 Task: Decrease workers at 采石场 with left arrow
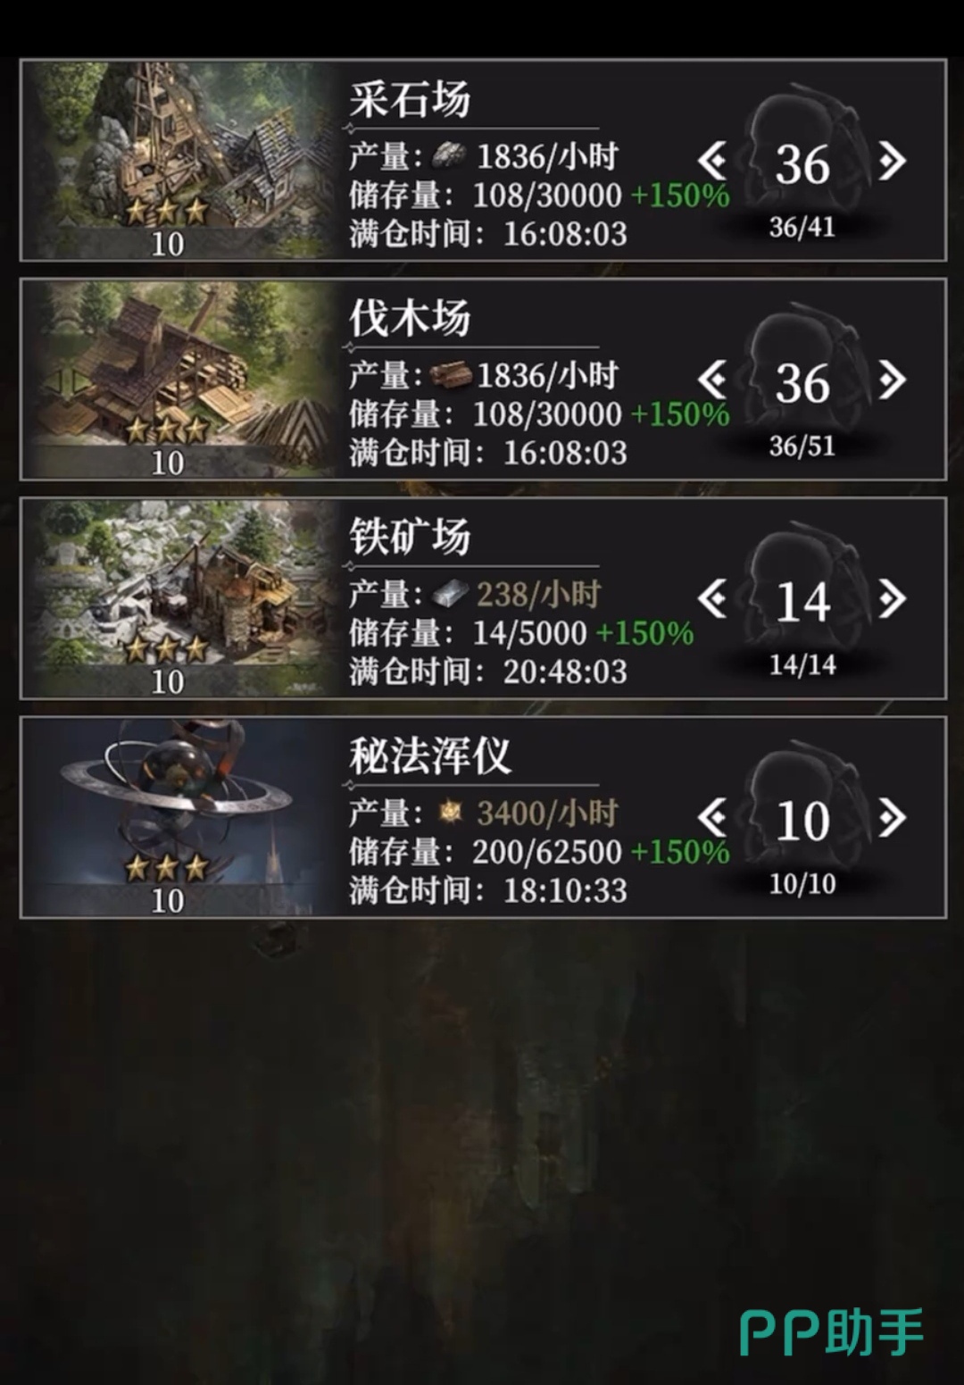(x=713, y=162)
